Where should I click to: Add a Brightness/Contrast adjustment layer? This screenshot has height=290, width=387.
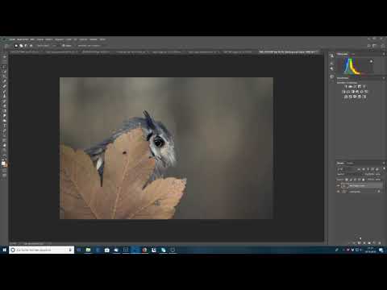[346, 86]
